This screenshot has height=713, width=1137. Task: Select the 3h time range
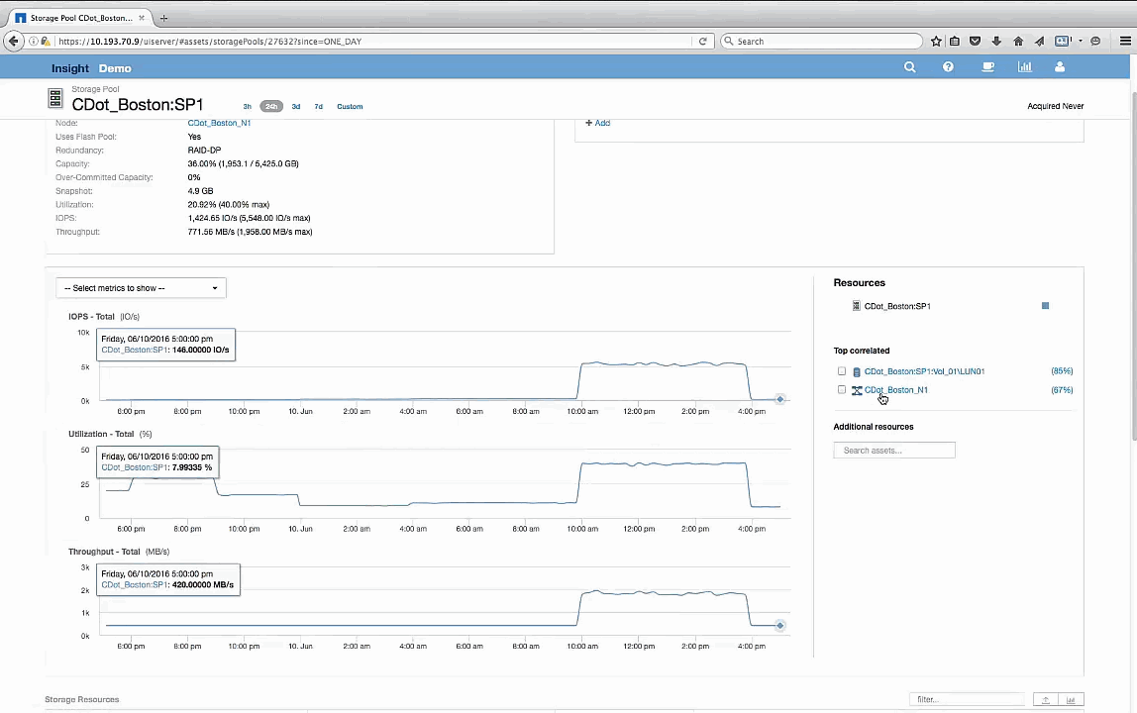248,107
